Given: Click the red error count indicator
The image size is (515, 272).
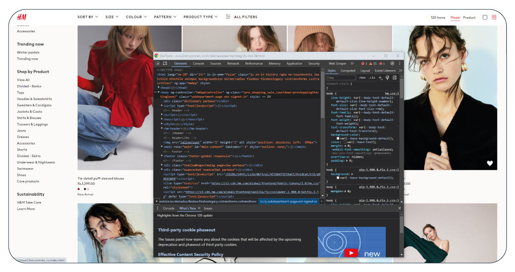Looking at the screenshot, I should [364, 64].
